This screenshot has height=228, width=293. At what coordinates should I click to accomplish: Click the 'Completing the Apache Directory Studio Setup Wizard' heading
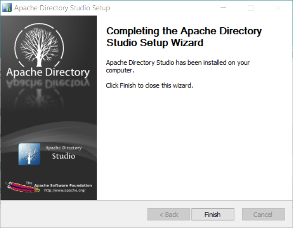[184, 37]
